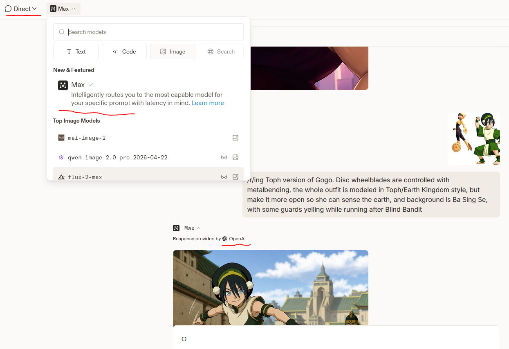This screenshot has height=349, width=509.
Task: Click the Top Image Models heading
Action: click(76, 121)
